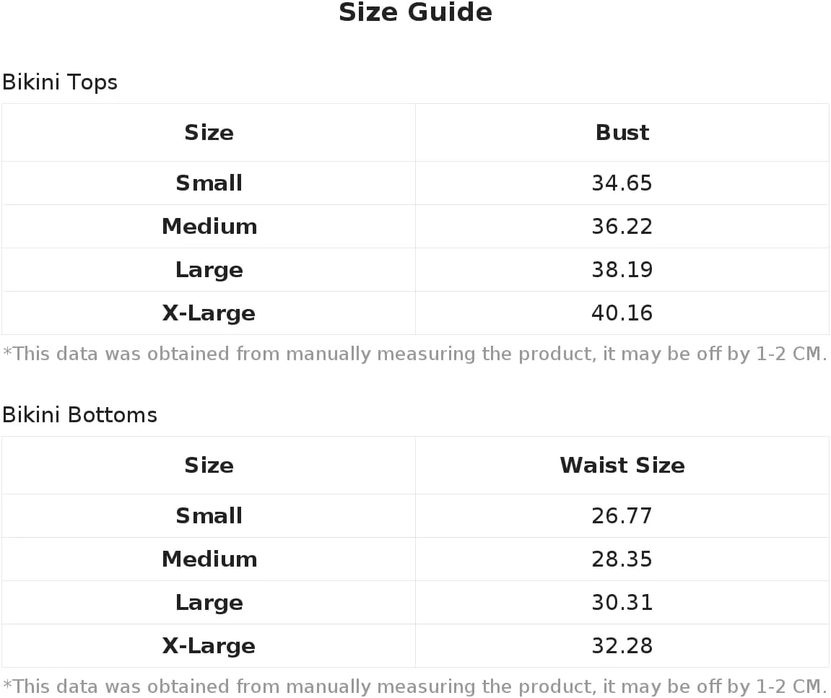Click the 26.77 waist value
Viewport: 831px width, 698px height.
pos(622,515)
